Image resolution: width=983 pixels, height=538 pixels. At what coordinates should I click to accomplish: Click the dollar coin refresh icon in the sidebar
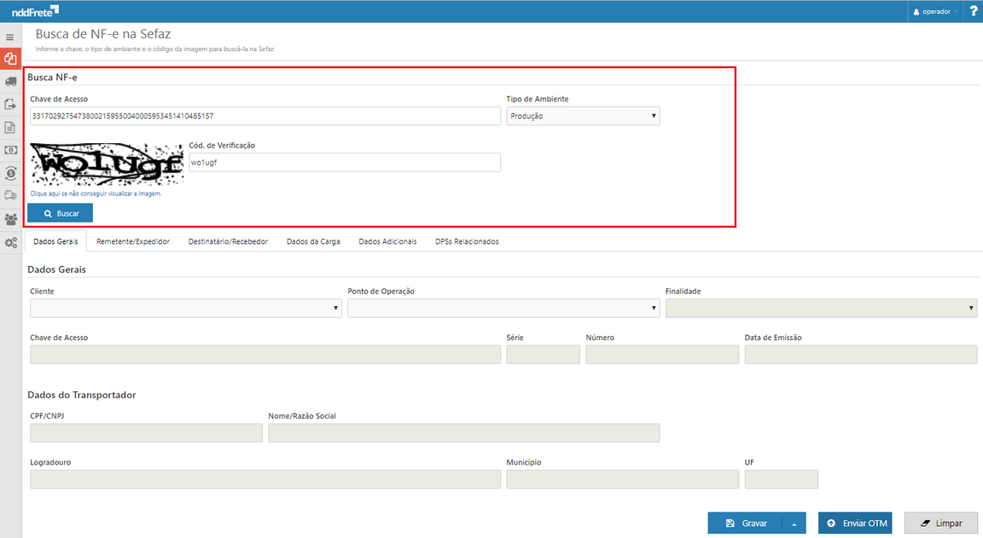point(10,173)
